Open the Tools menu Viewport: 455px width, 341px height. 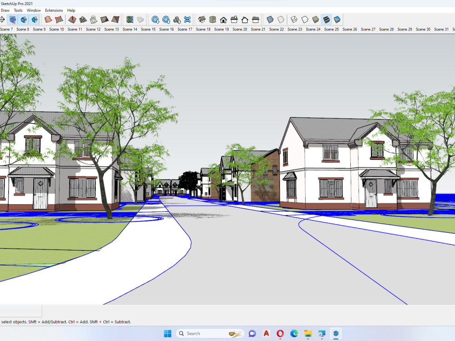(x=18, y=10)
